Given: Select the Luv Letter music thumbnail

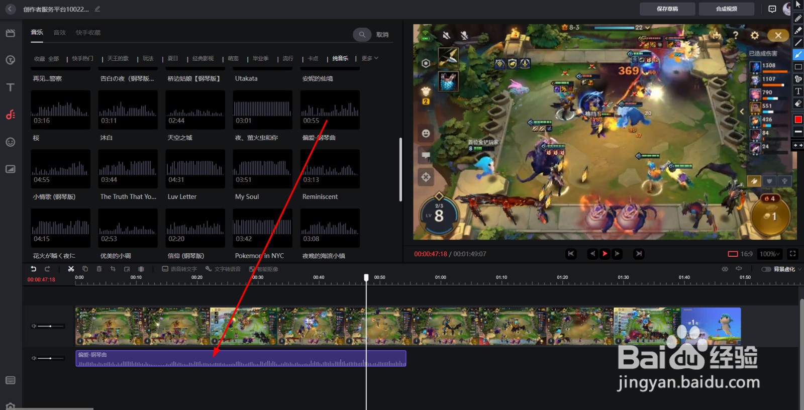Looking at the screenshot, I should (195, 169).
